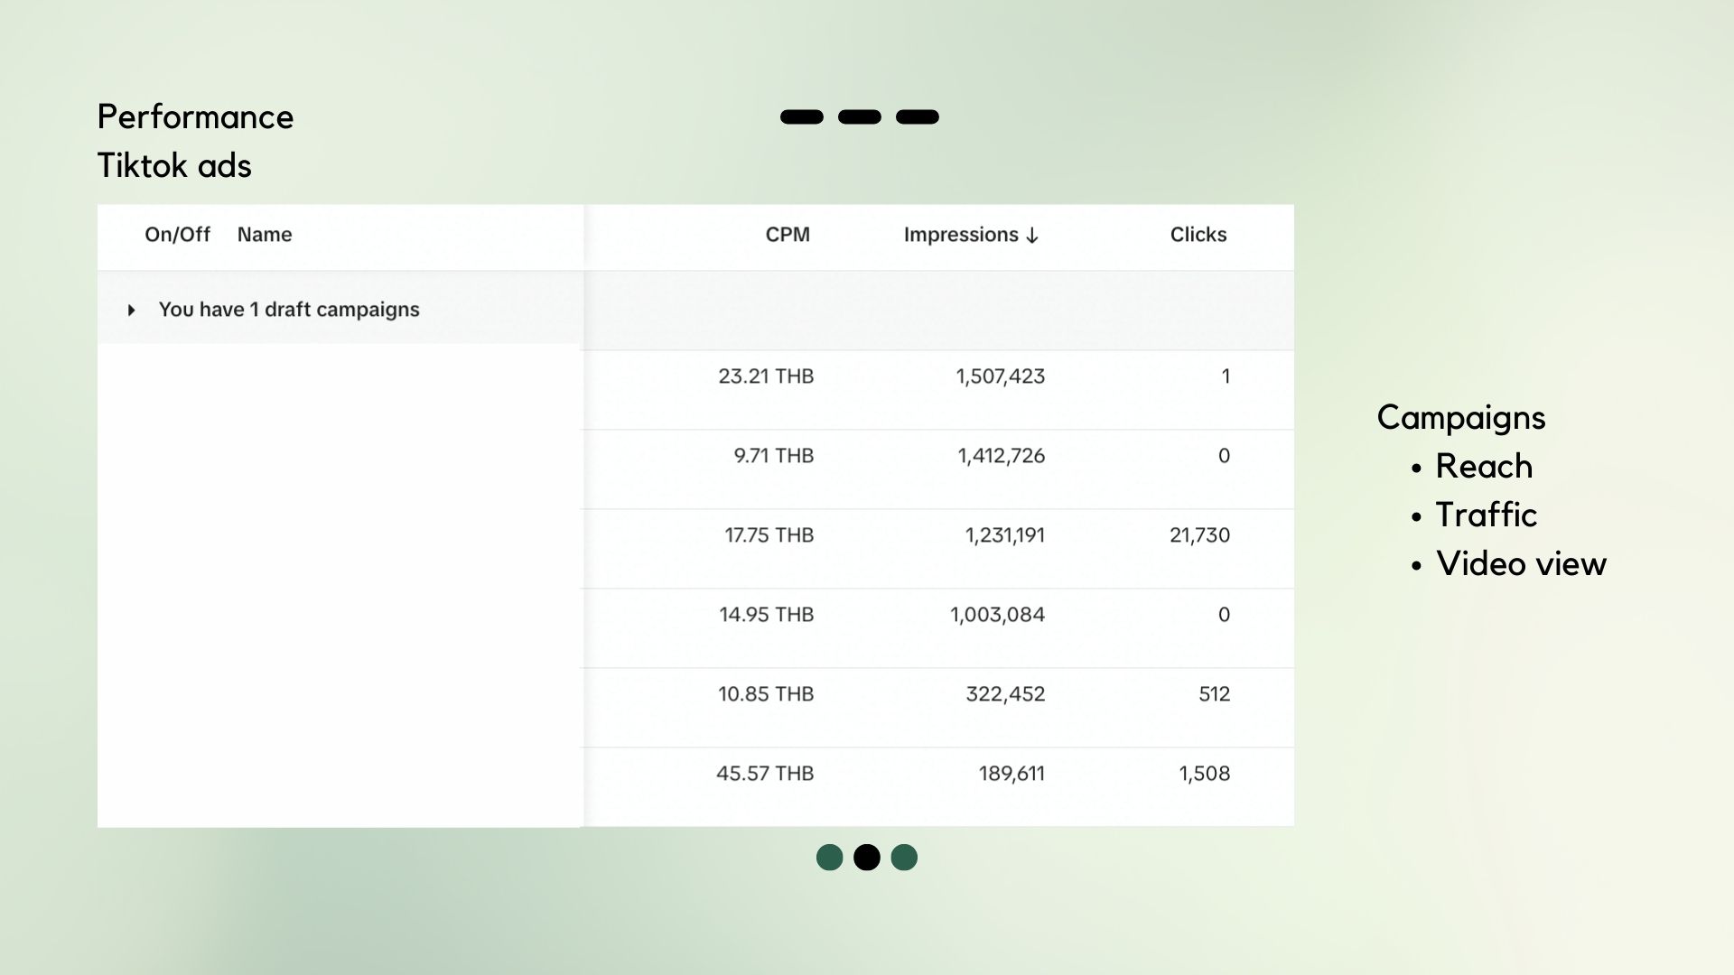Click the Reach bullet item

pos(1484,466)
